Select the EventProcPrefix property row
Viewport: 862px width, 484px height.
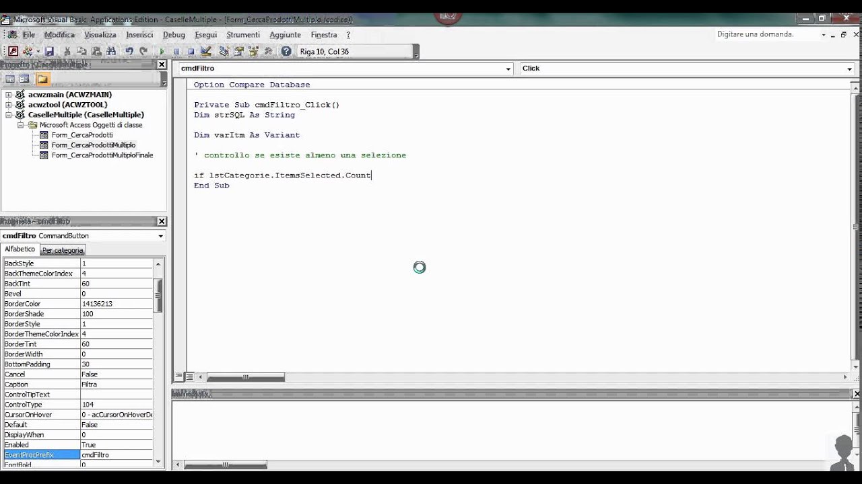click(78, 455)
